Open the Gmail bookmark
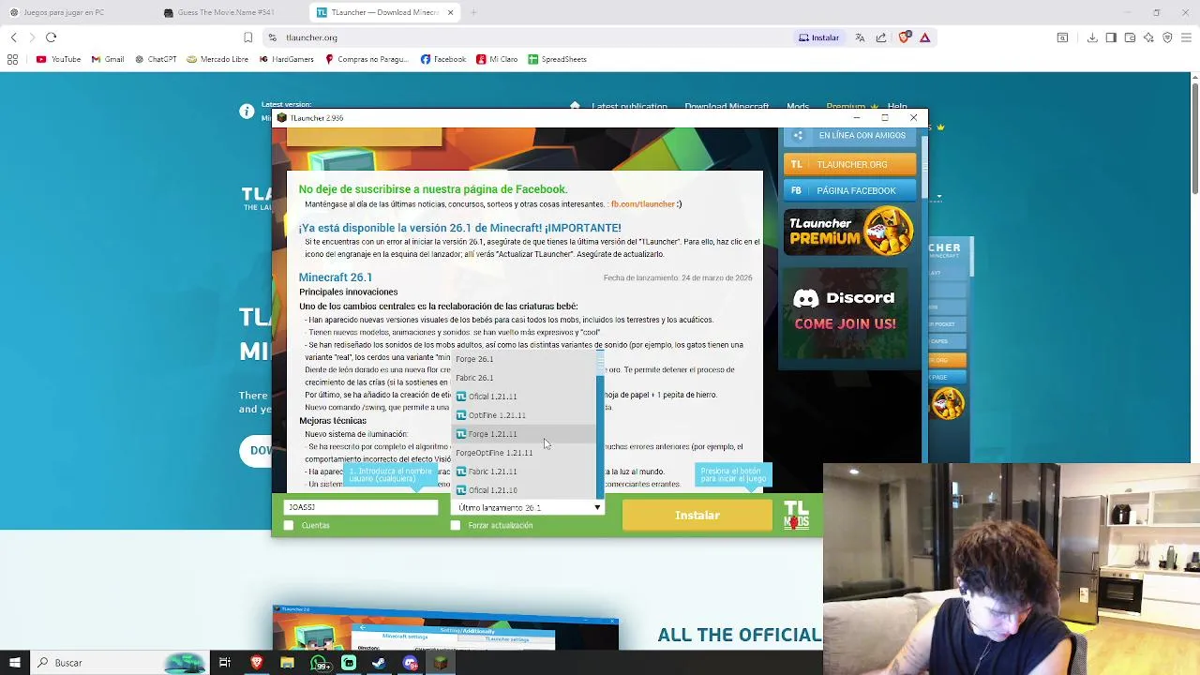Viewport: 1200px width, 675px height. 108,59
